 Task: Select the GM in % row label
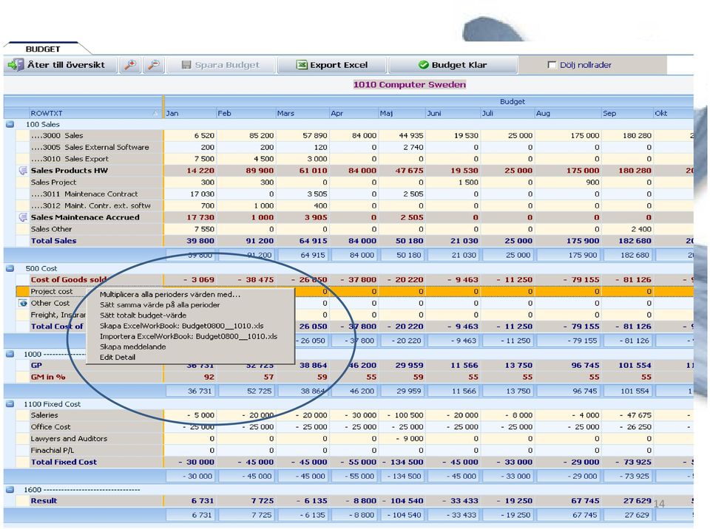48,377
